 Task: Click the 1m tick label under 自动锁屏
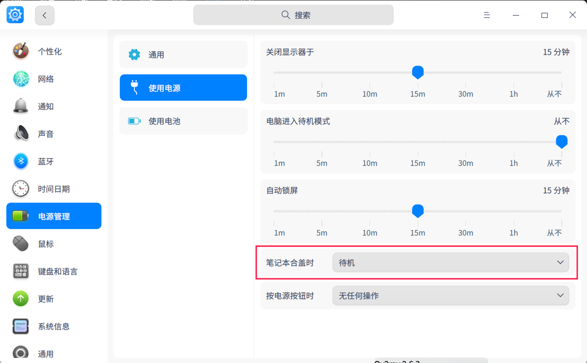(x=279, y=233)
